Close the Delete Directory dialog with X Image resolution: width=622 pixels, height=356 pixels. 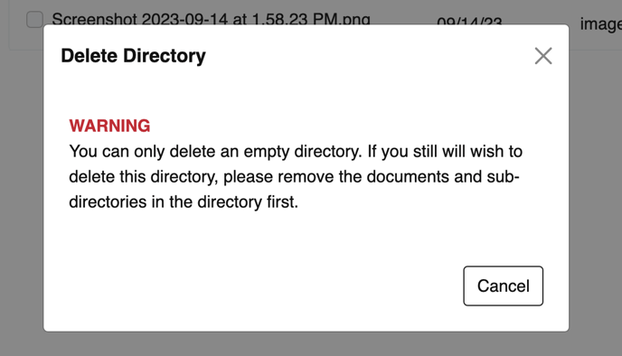pyautogui.click(x=543, y=56)
